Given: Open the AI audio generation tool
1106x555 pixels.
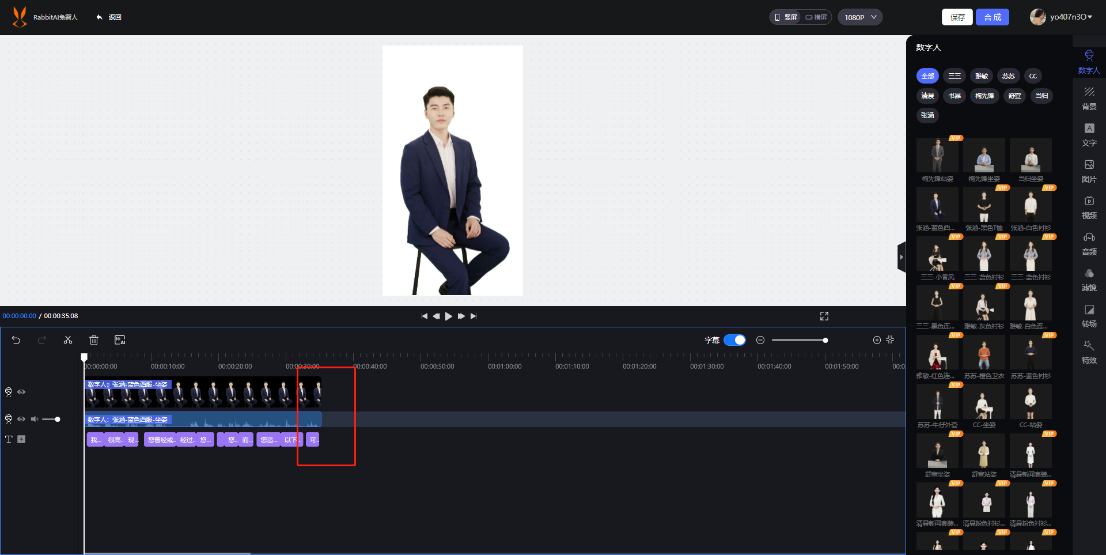Looking at the screenshot, I should pyautogui.click(x=120, y=340).
